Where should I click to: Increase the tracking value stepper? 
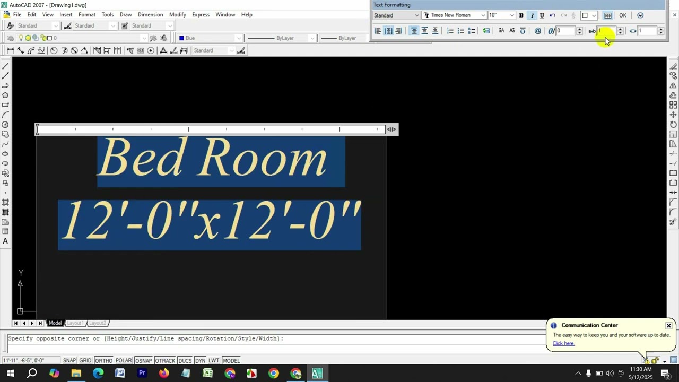[620, 29]
